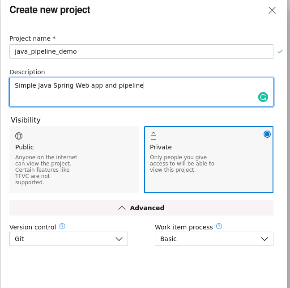Close the Create new project dialog
290x288 pixels.
(x=272, y=10)
